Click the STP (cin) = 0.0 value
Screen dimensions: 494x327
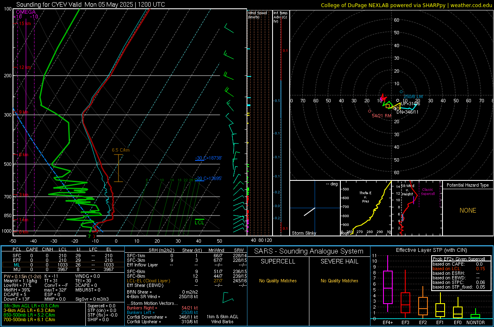point(102,310)
